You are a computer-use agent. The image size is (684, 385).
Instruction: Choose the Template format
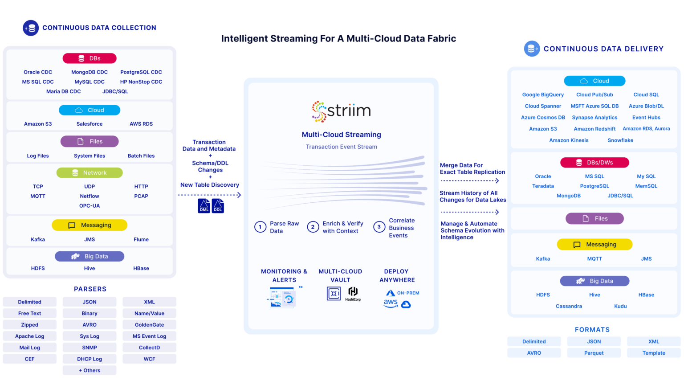(x=654, y=353)
